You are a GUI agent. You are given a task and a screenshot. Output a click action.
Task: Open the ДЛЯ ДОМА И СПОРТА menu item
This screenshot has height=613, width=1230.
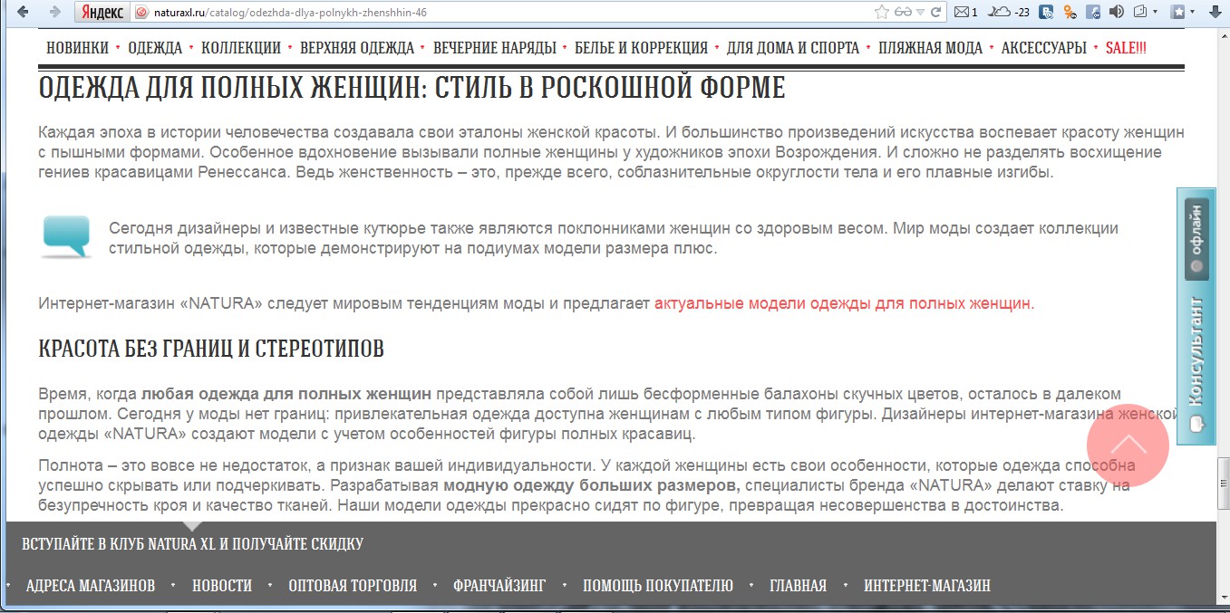[x=793, y=48]
